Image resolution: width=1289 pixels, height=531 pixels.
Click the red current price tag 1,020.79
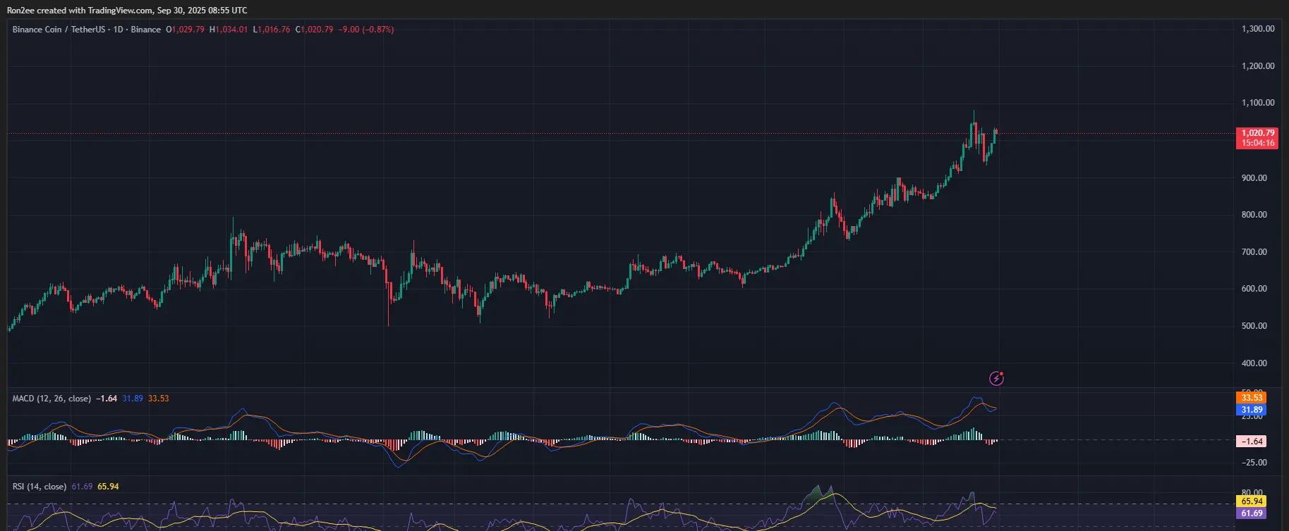coord(1257,133)
